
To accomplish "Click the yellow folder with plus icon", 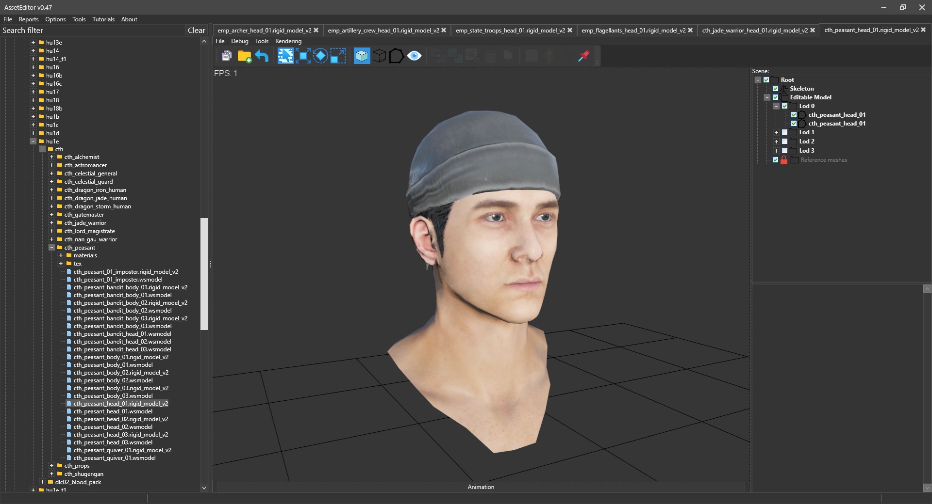I will [244, 56].
